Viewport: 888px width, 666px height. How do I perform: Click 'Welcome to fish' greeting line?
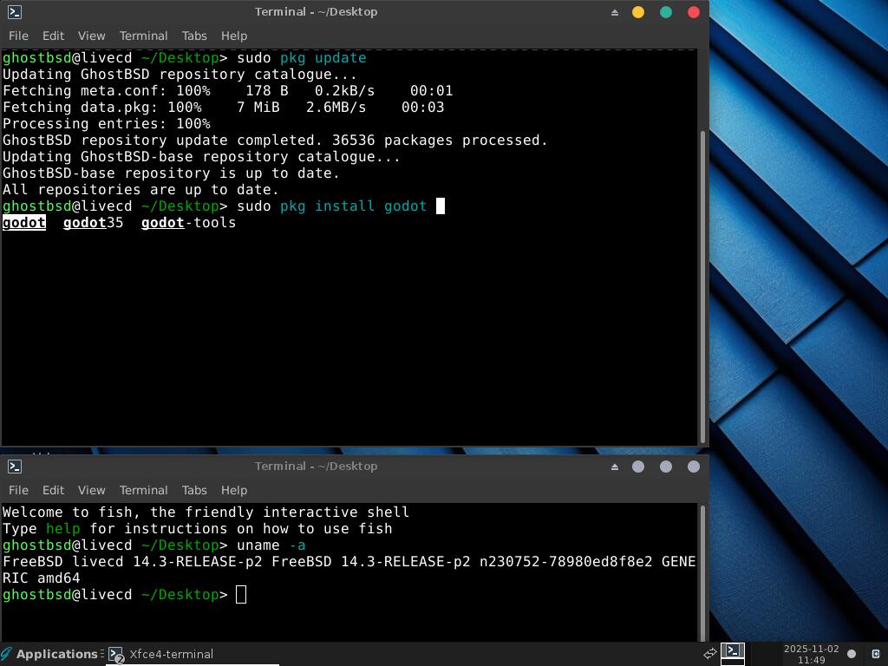point(206,513)
